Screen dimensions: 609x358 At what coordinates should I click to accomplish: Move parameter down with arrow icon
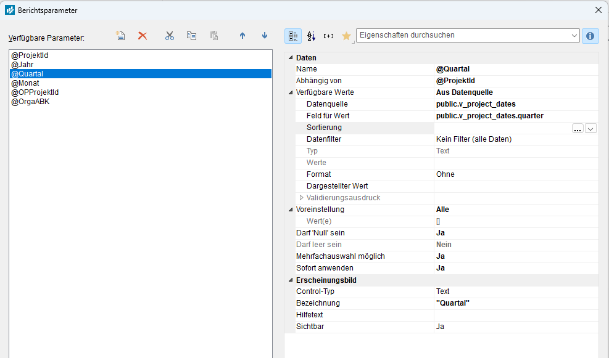point(265,36)
